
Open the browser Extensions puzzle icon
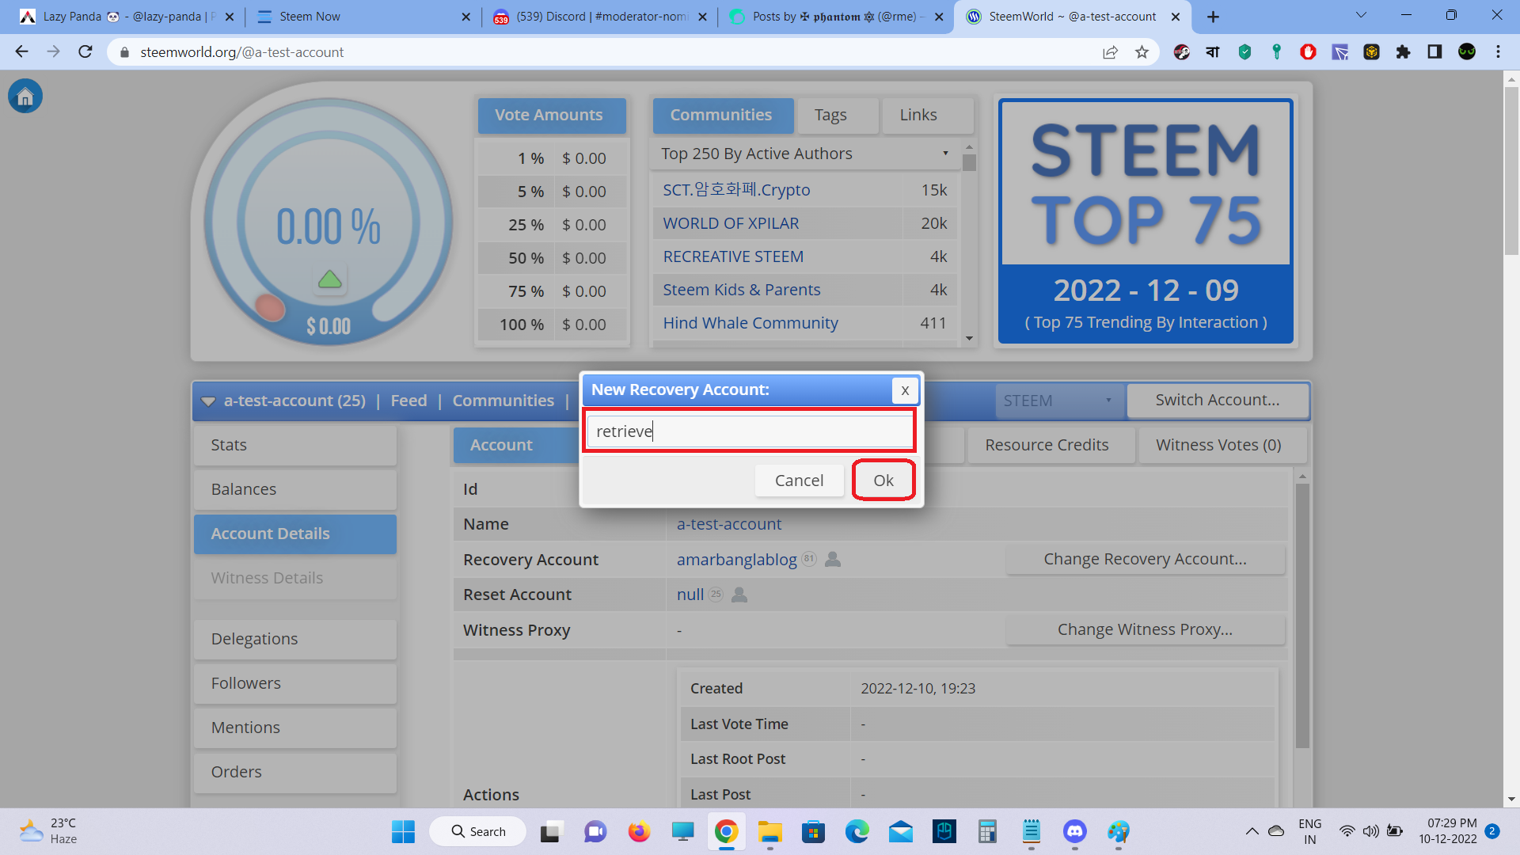1403,52
